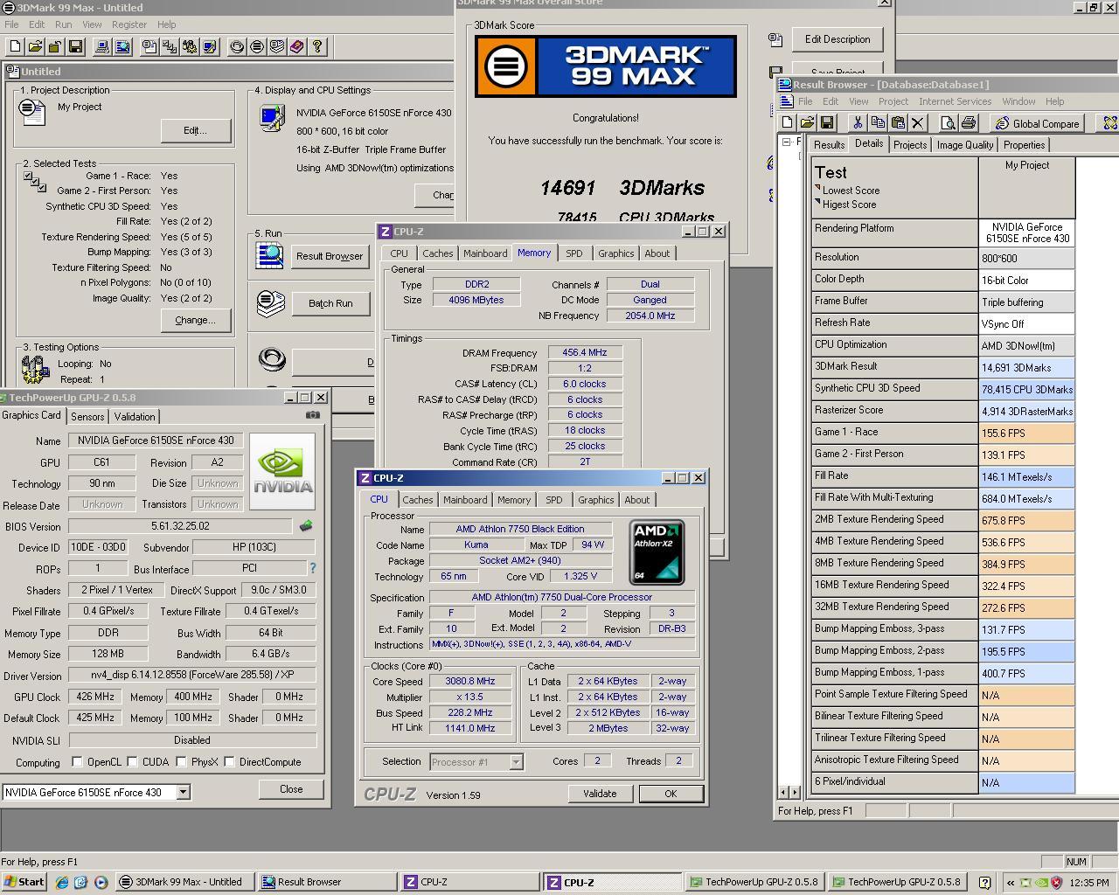Open Register menu in 3DMark 99 Max
This screenshot has height=895, width=1119.
tap(129, 24)
